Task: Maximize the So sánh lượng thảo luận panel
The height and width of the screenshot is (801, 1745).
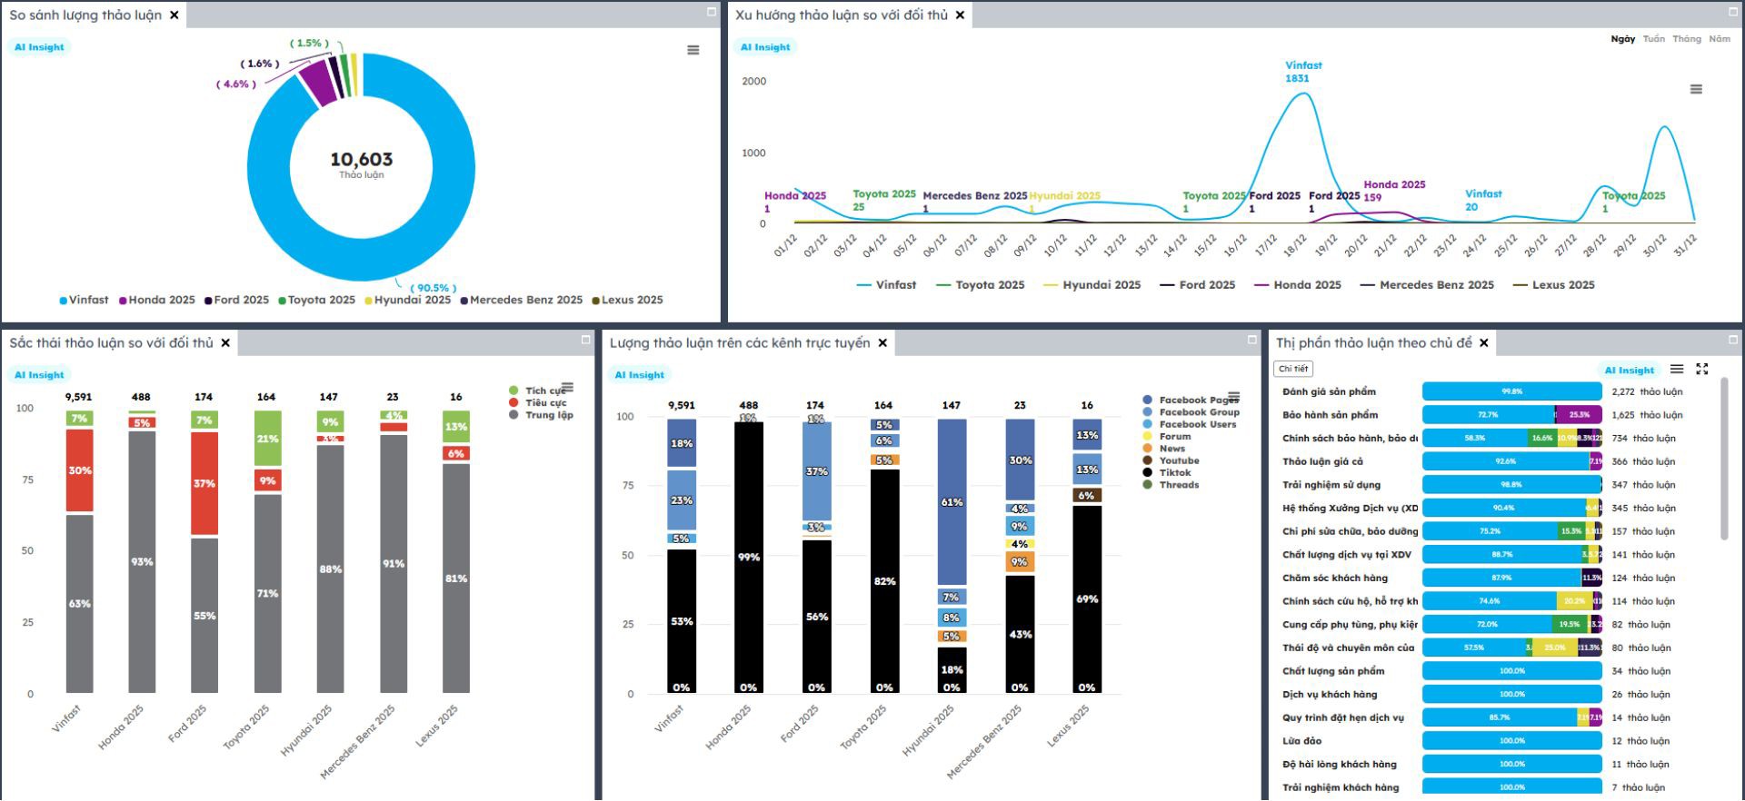Action: 713,12
